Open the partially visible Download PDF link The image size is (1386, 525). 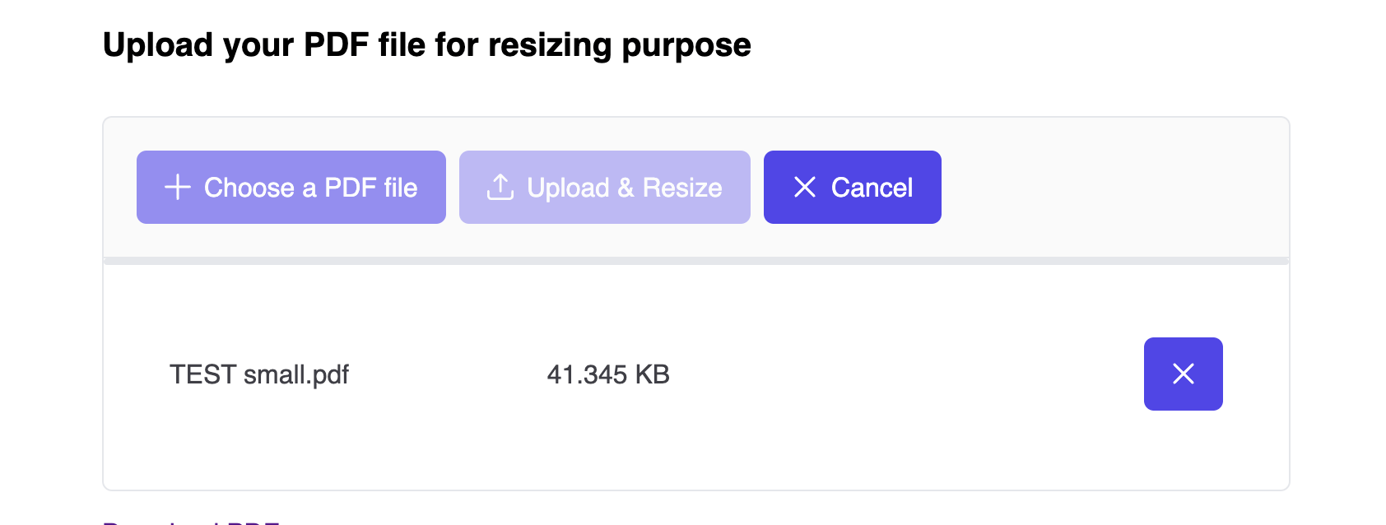(191, 522)
